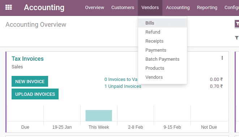Open the Overview menu
Viewport: 239px width, 137px height.
coord(94,8)
